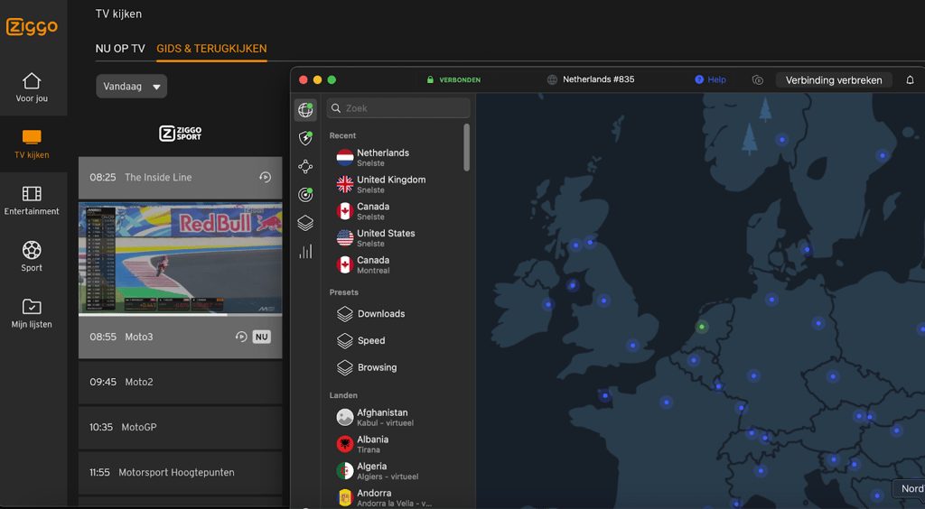This screenshot has height=509, width=925.
Task: Switch to NU OP TV tab
Action: (x=120, y=49)
